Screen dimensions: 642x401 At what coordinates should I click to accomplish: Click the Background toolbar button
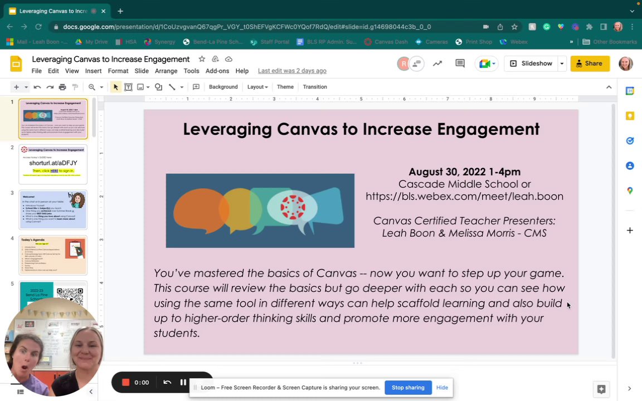(x=223, y=87)
